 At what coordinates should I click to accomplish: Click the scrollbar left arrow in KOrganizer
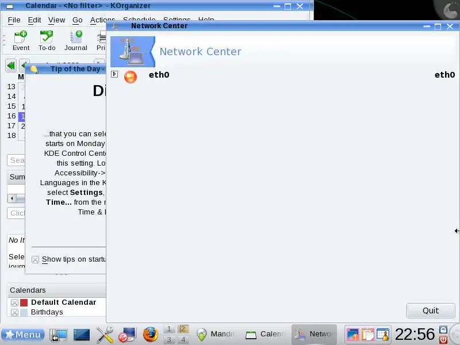click(x=11, y=198)
